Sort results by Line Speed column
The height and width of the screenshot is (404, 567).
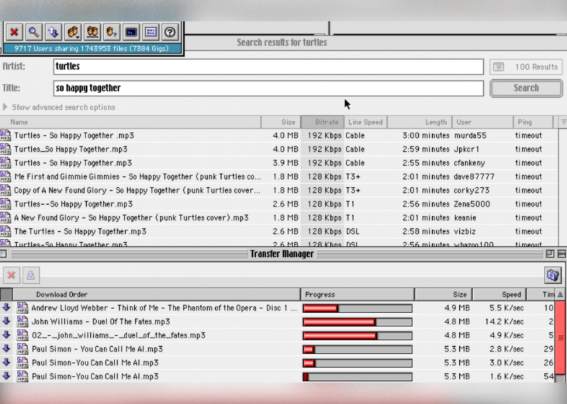(x=365, y=122)
